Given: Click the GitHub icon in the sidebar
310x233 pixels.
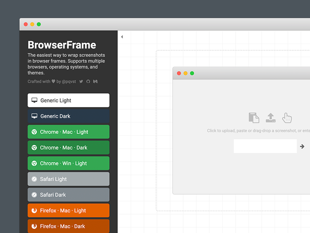Looking at the screenshot, I should (x=88, y=82).
